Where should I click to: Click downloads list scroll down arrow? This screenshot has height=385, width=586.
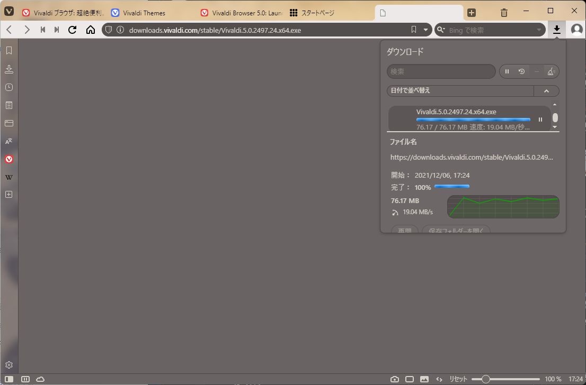point(555,127)
